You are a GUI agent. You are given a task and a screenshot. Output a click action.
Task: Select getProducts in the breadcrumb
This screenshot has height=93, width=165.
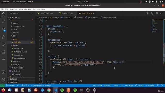click(x=93, y=18)
